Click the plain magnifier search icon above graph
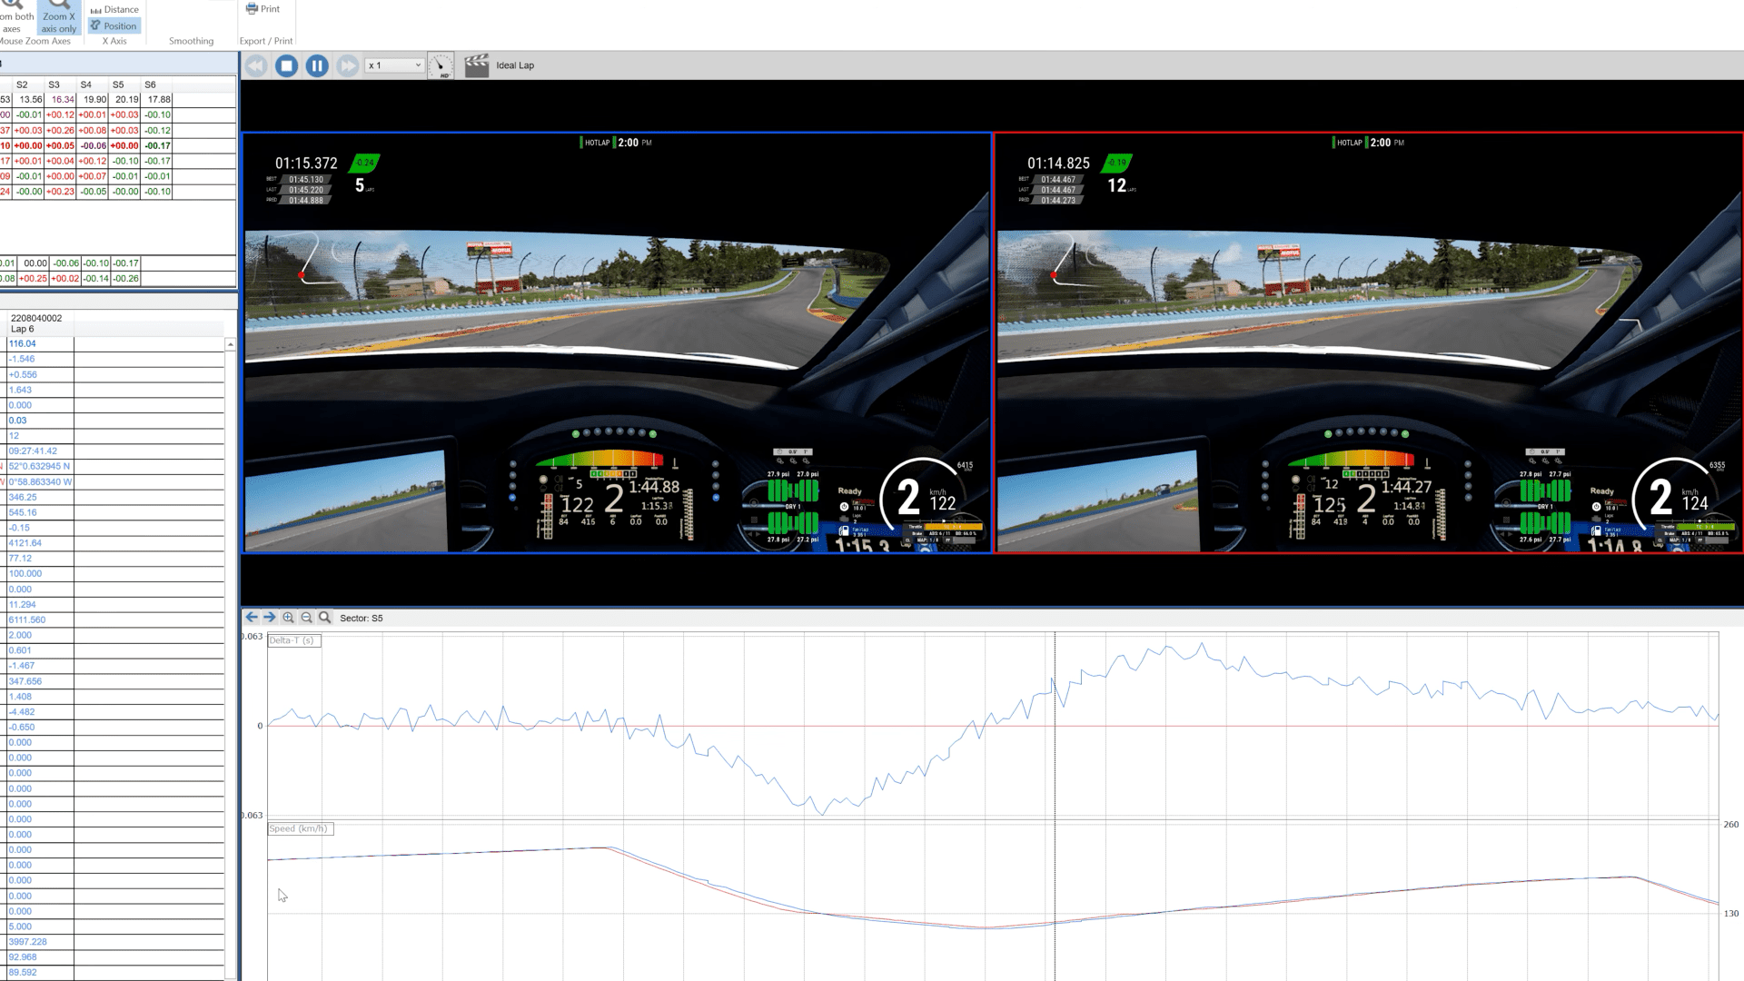Screen dimensions: 1744x981 click(324, 617)
